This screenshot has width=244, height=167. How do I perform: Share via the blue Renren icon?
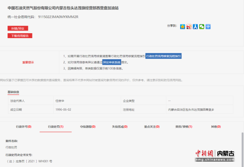[195, 27]
